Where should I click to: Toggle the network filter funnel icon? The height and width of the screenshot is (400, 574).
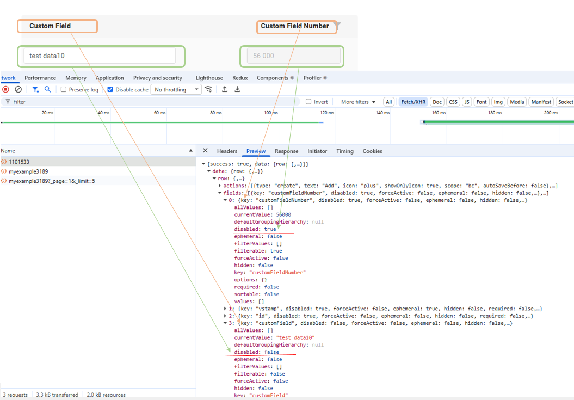[x=35, y=89]
